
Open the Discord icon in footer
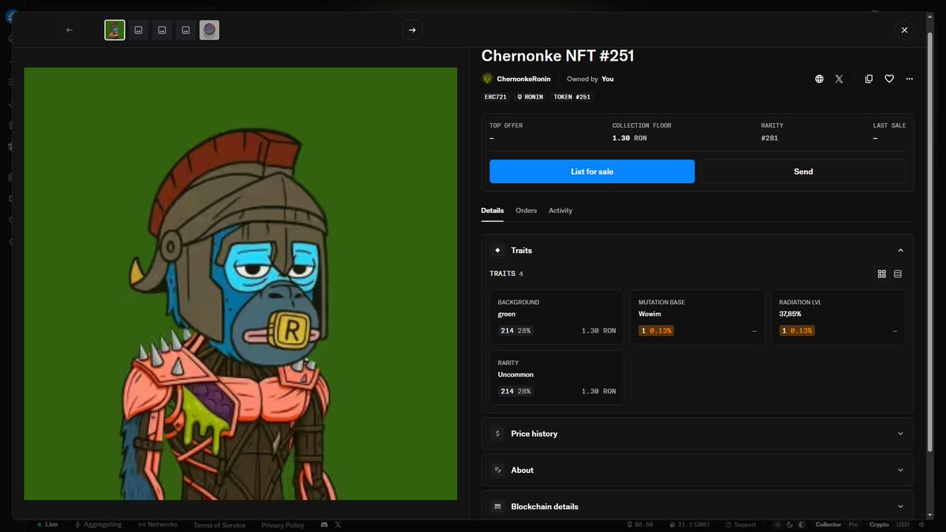pyautogui.click(x=324, y=524)
